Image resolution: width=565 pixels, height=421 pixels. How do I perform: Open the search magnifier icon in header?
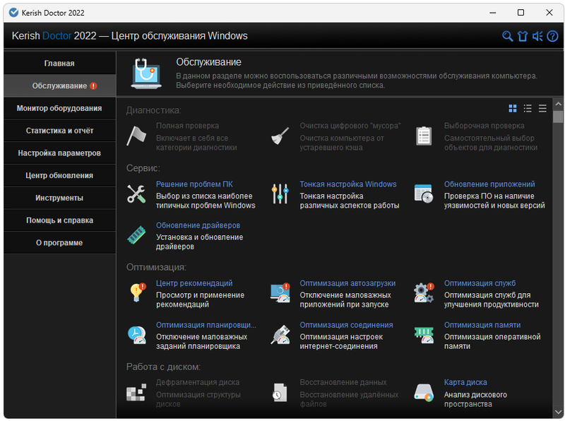coord(507,36)
